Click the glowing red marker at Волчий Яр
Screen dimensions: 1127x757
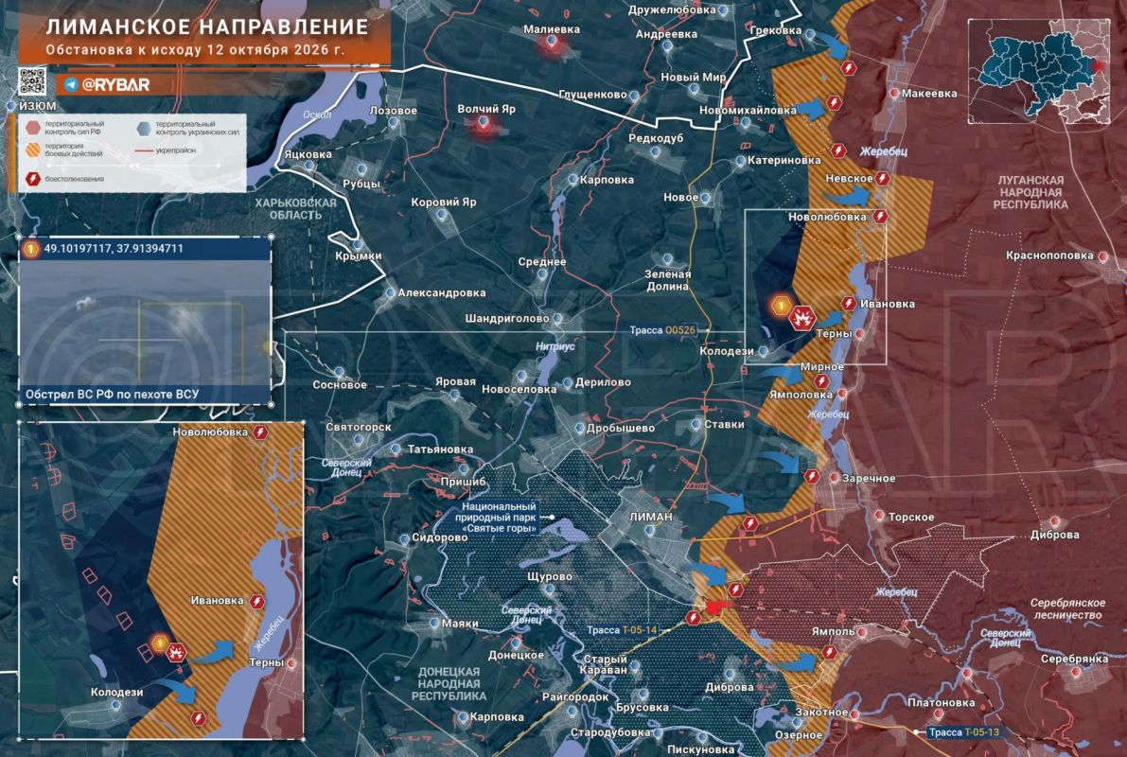484,124
